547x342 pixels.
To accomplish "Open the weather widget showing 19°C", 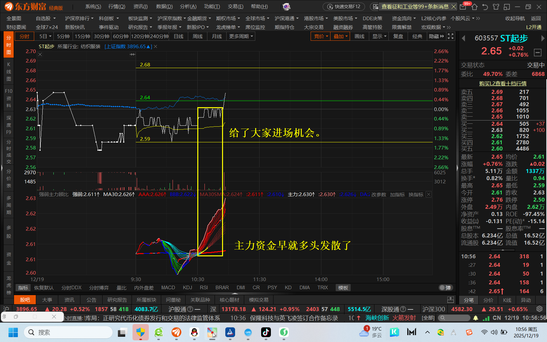I will click(x=371, y=332).
